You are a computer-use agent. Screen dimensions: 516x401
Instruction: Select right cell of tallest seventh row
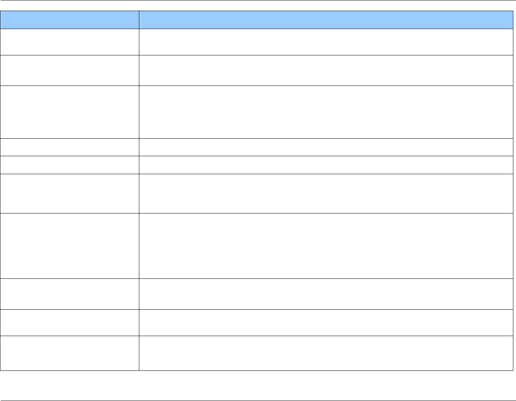[326, 246]
